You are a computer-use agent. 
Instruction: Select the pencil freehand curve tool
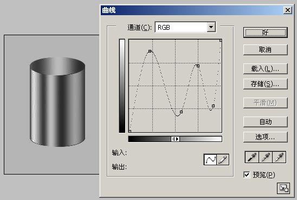point(223,159)
